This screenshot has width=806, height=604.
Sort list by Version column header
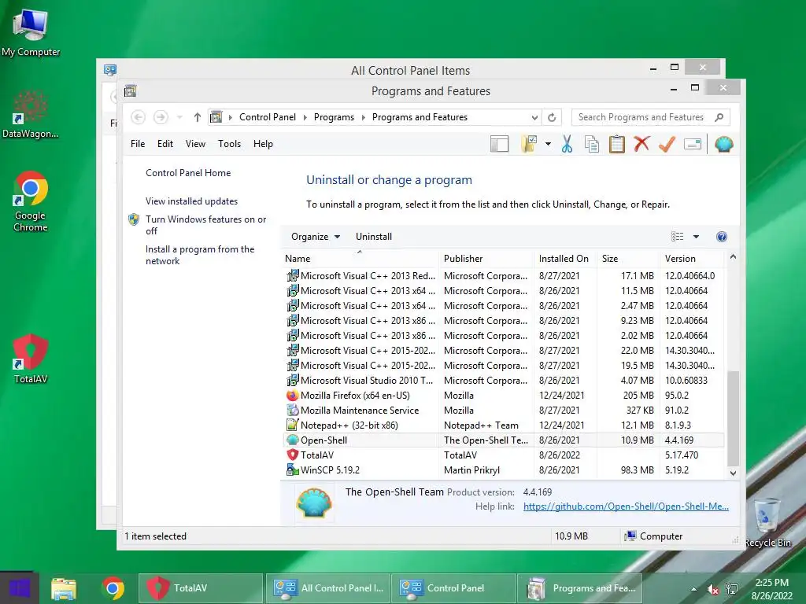pyautogui.click(x=692, y=259)
